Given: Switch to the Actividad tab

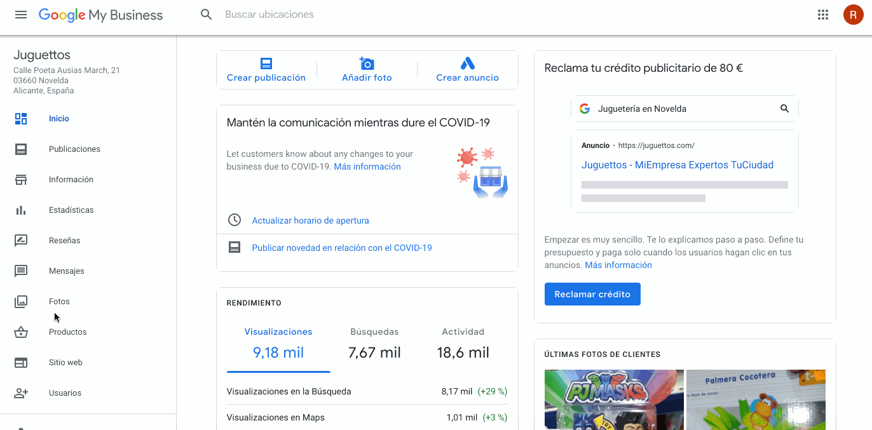Looking at the screenshot, I should point(463,344).
